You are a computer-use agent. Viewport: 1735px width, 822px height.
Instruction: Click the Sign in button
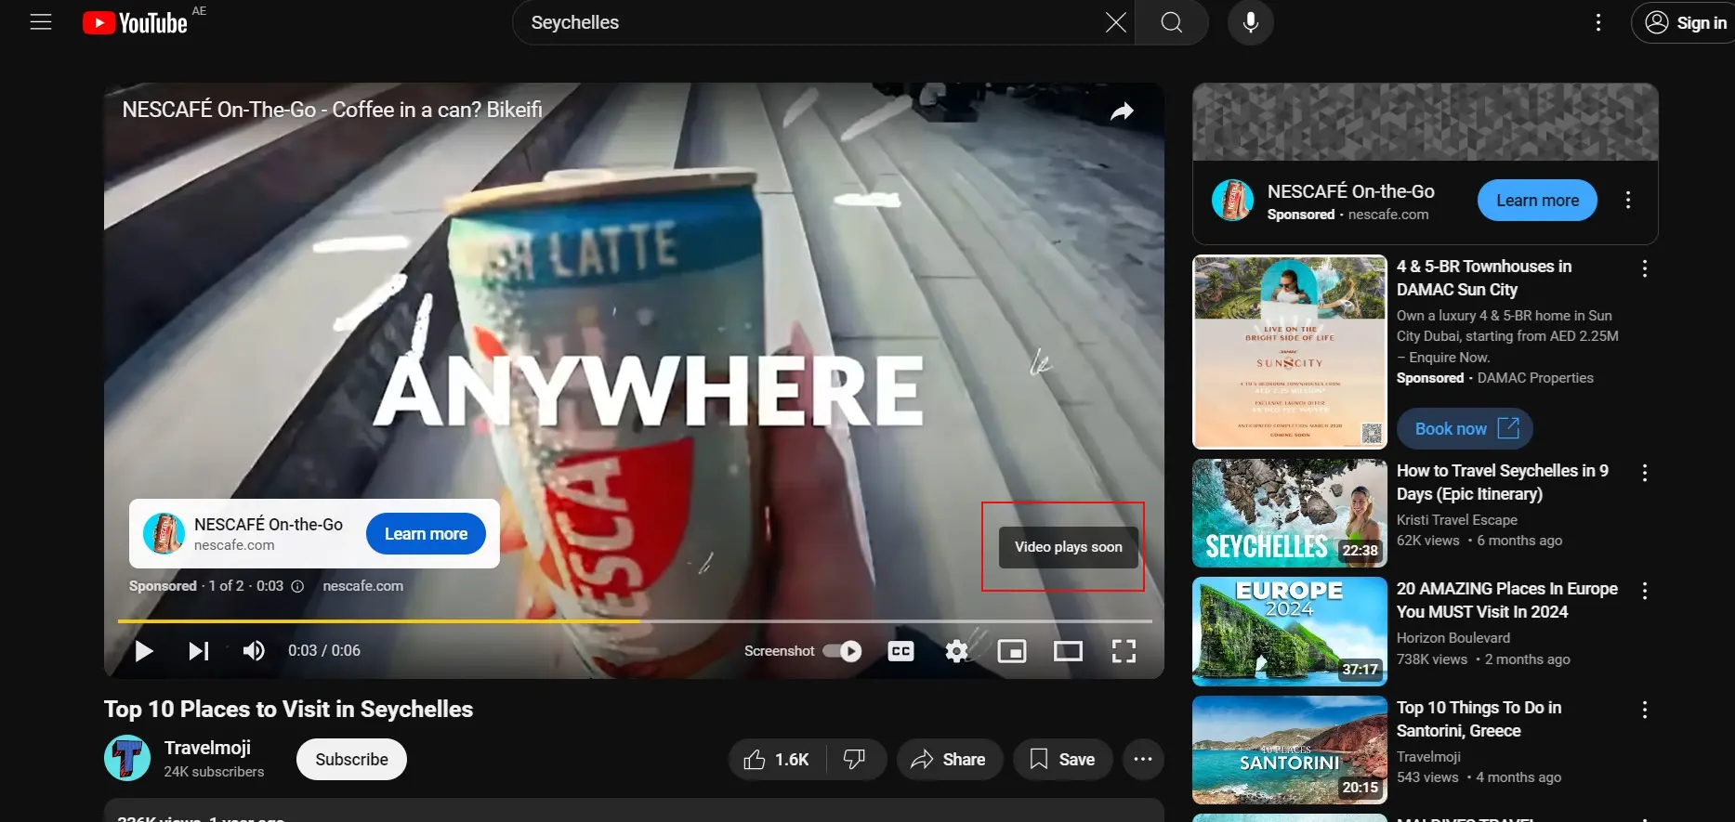(1687, 22)
